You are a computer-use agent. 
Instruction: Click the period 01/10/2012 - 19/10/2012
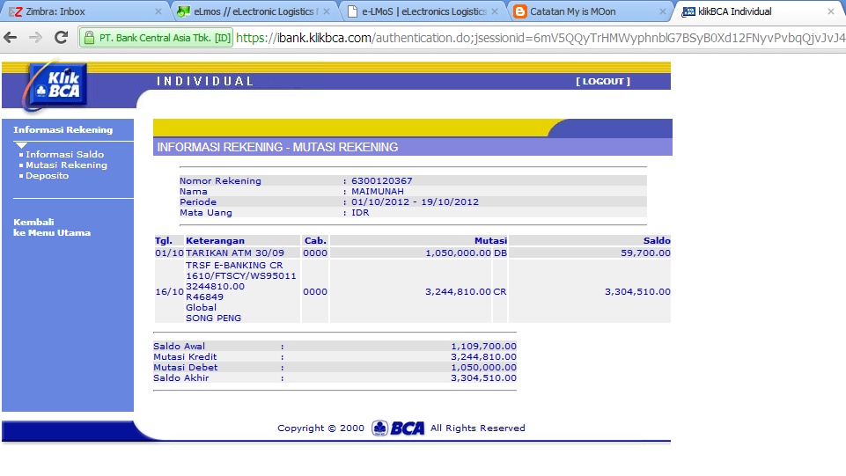pyautogui.click(x=415, y=202)
